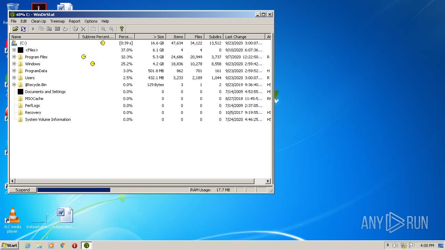445x250 pixels.
Task: Click the Zoom Out magnifier icon
Action: [111, 29]
